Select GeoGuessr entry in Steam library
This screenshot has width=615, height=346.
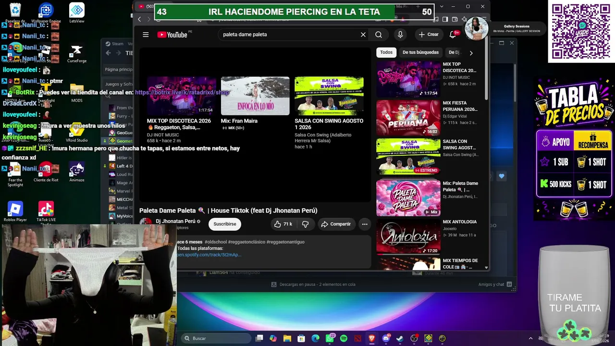[x=124, y=133]
